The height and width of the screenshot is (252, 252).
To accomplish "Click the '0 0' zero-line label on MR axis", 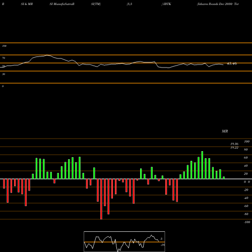I will point(247,182).
